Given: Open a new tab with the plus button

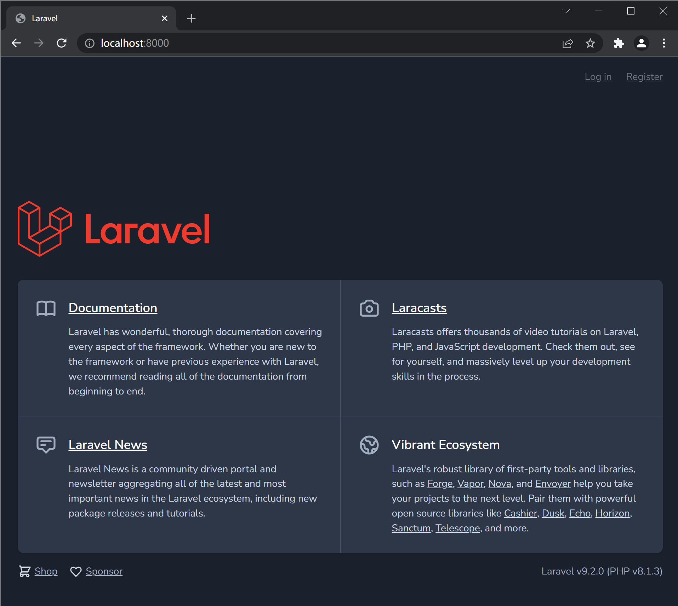Looking at the screenshot, I should click(191, 18).
